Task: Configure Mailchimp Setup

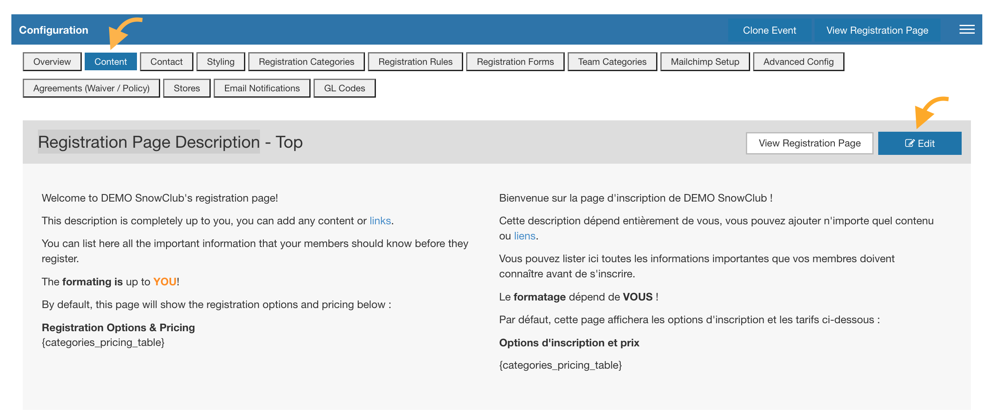Action: (705, 61)
